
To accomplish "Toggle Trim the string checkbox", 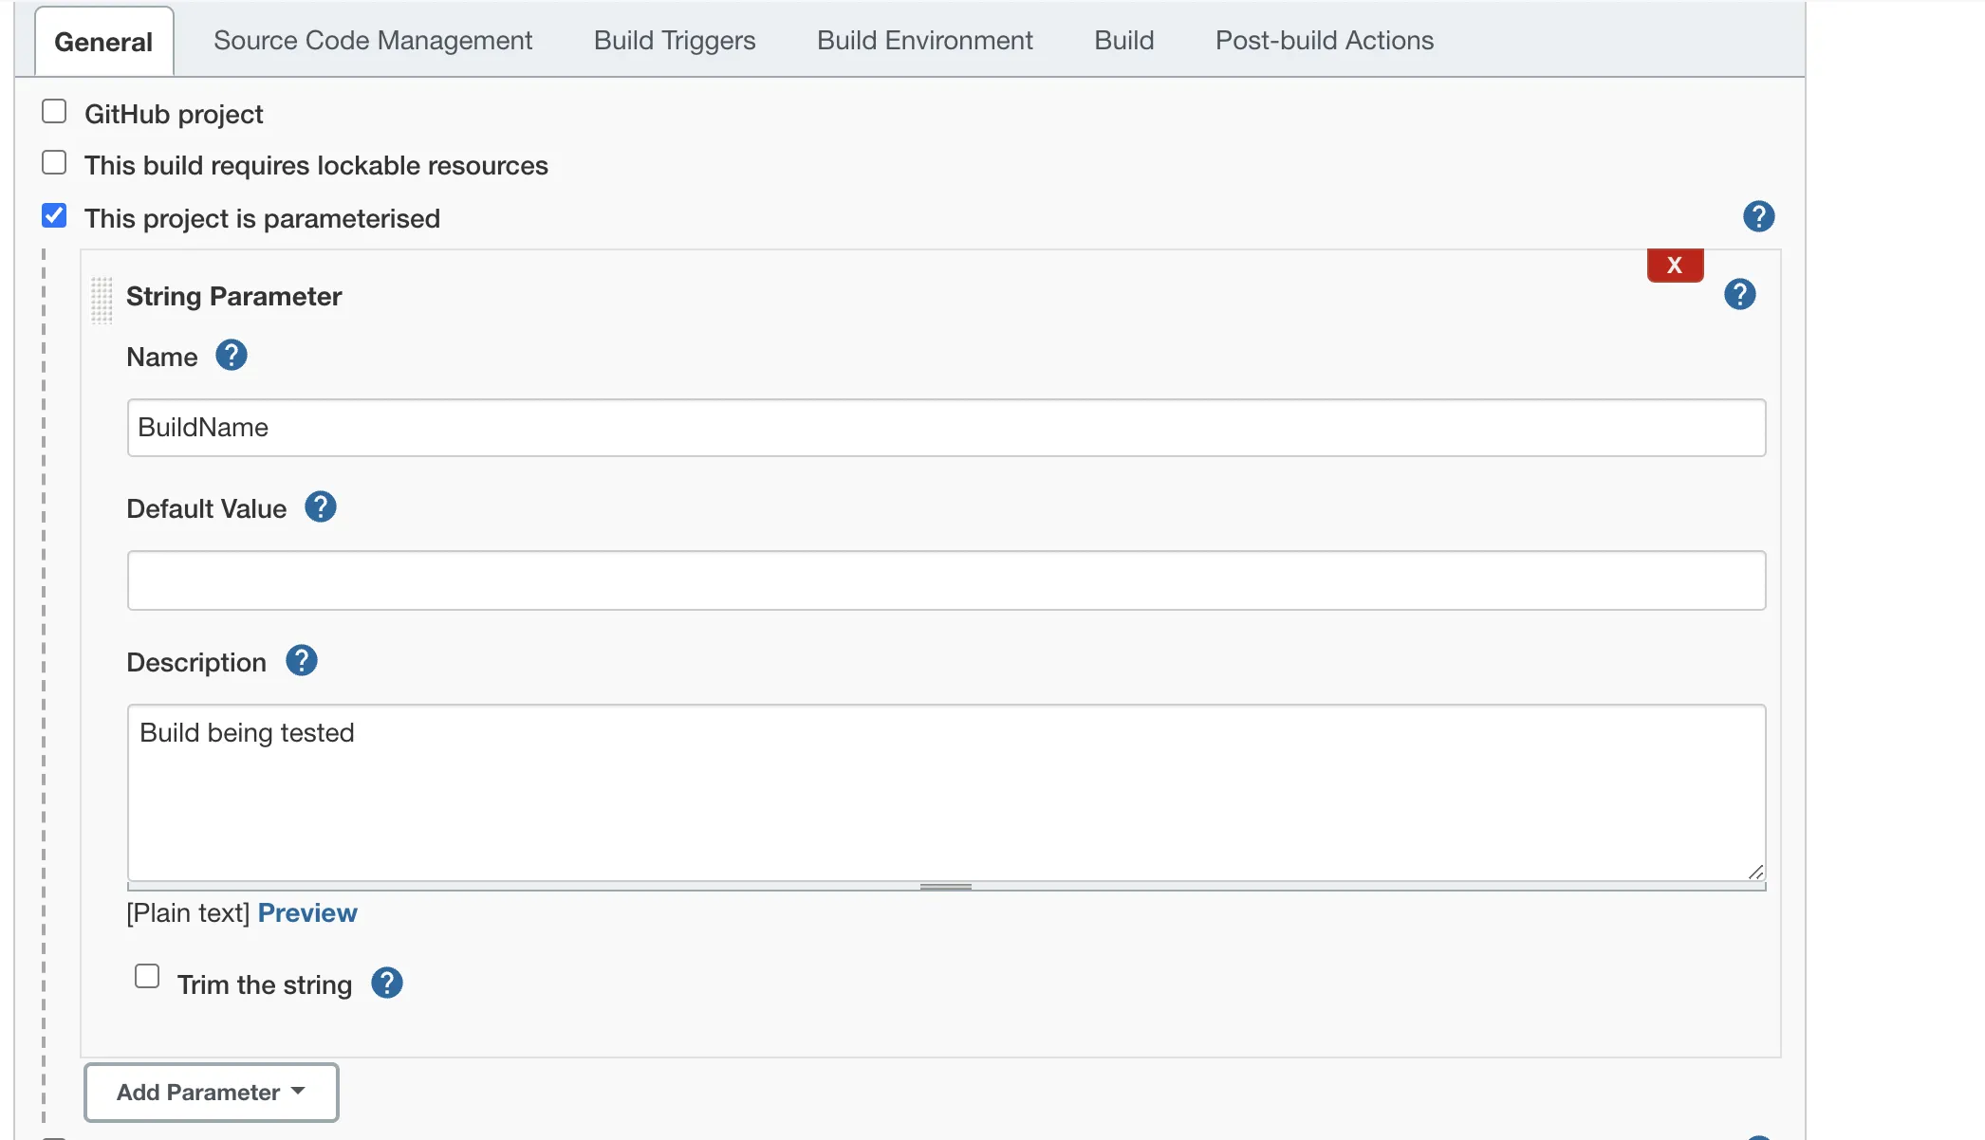I will pos(147,977).
